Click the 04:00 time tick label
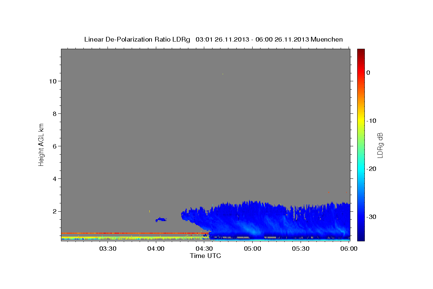This screenshot has height=289, width=433. (x=156, y=249)
